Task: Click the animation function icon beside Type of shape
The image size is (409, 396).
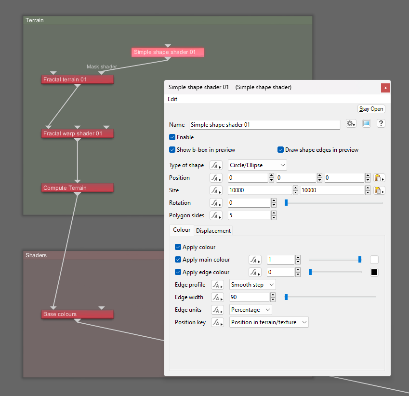Action: click(x=216, y=165)
